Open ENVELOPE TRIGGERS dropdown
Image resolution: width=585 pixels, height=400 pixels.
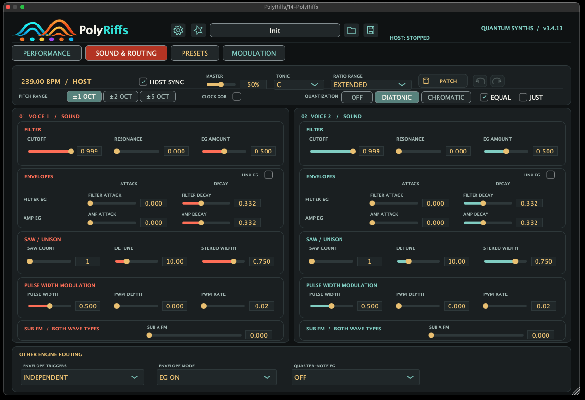coord(82,377)
